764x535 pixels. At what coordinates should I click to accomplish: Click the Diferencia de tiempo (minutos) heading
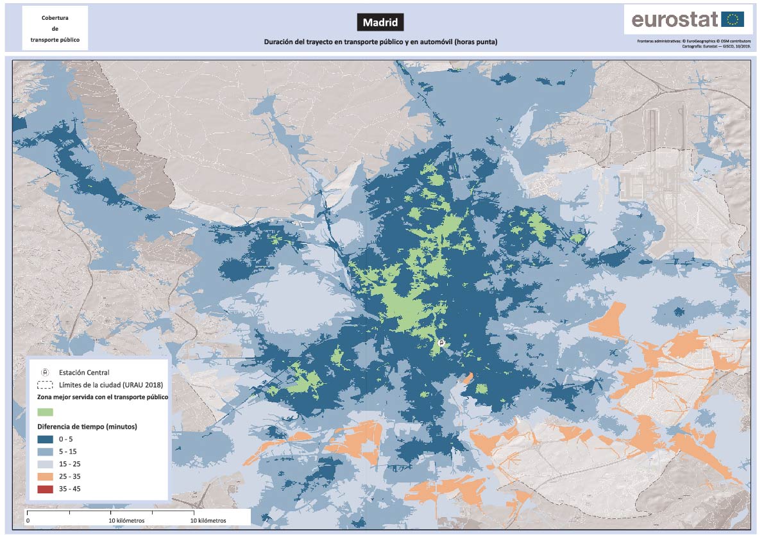point(87,426)
